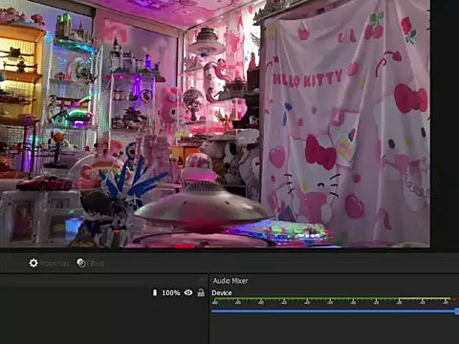This screenshot has width=459, height=344.
Task: Click the volume slider handle at far right
Action: 457,311
